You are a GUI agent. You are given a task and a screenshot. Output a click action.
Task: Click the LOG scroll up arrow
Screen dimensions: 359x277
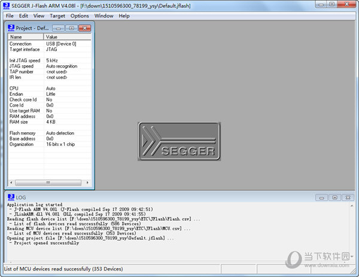pyautogui.click(x=352, y=206)
